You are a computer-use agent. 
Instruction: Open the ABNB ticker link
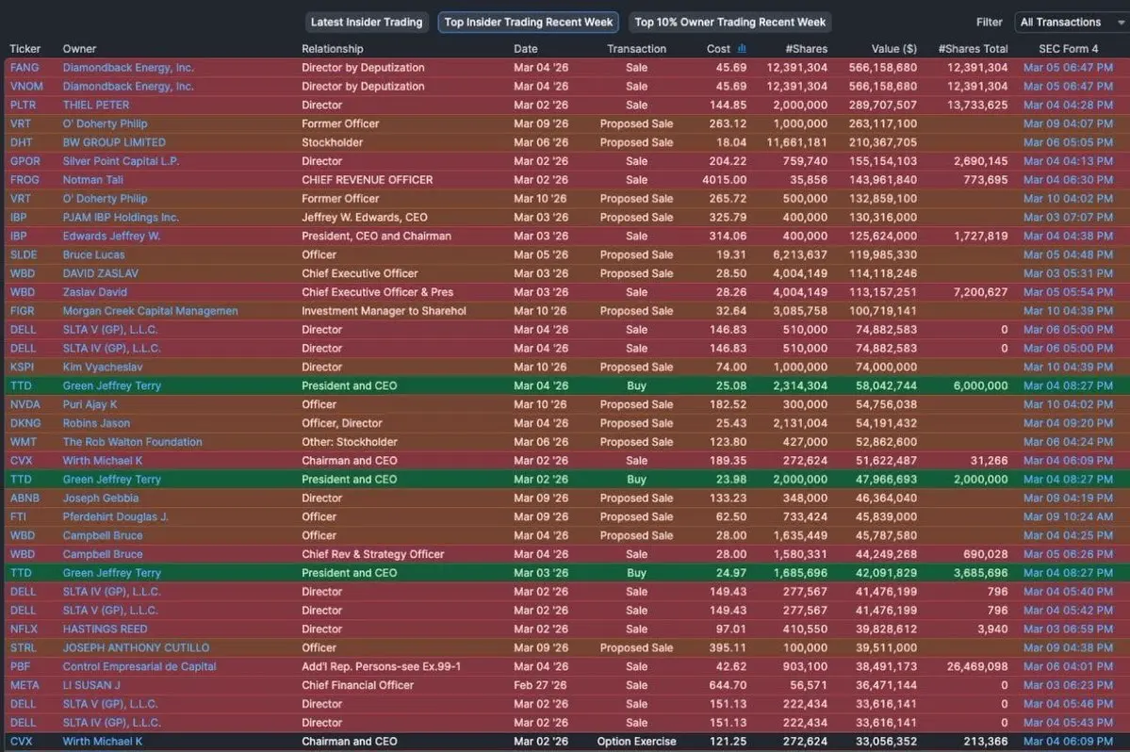click(25, 499)
